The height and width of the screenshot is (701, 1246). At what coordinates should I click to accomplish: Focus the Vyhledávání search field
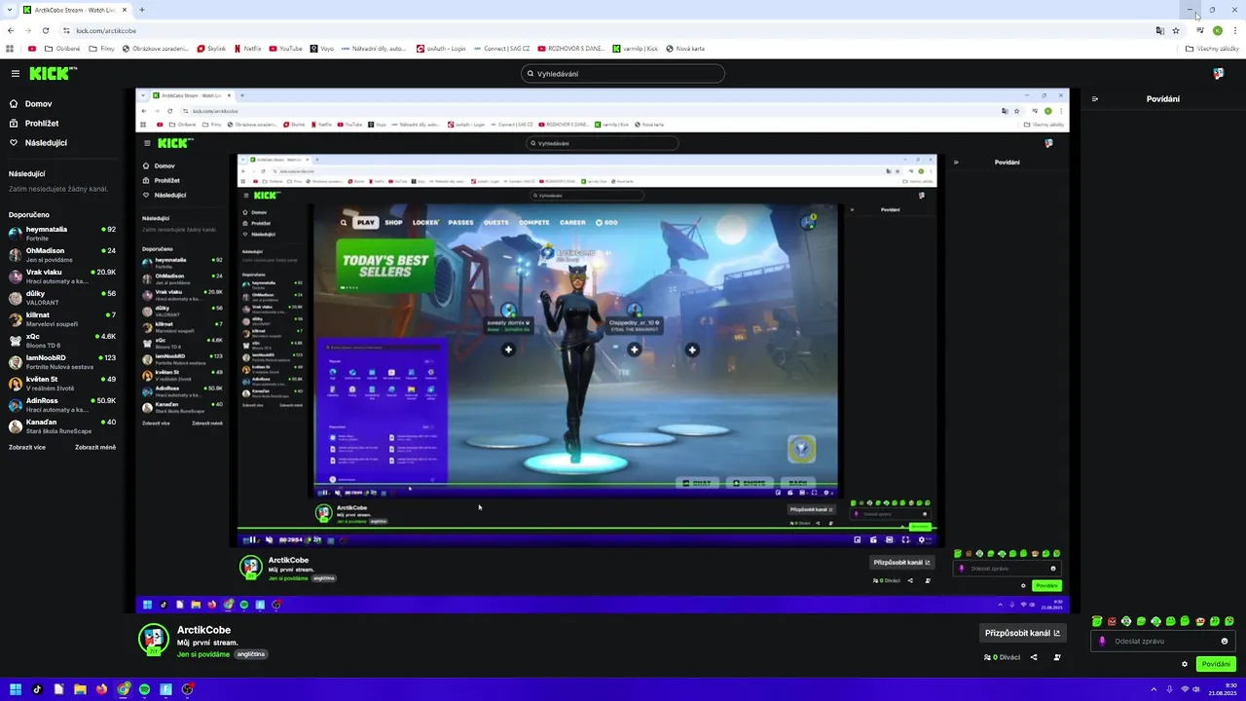click(x=623, y=73)
